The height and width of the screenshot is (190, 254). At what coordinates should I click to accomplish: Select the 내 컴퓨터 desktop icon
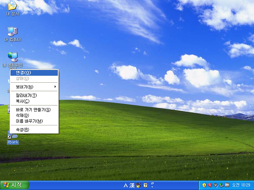click(x=12, y=34)
